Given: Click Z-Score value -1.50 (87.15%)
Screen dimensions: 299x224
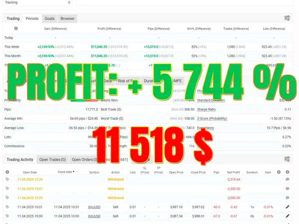Looking at the screenshot, I should pyautogui.click(x=281, y=118).
